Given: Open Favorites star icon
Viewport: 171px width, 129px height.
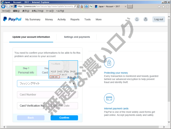Looking at the screenshot, I should pyautogui.click(x=163, y=7).
